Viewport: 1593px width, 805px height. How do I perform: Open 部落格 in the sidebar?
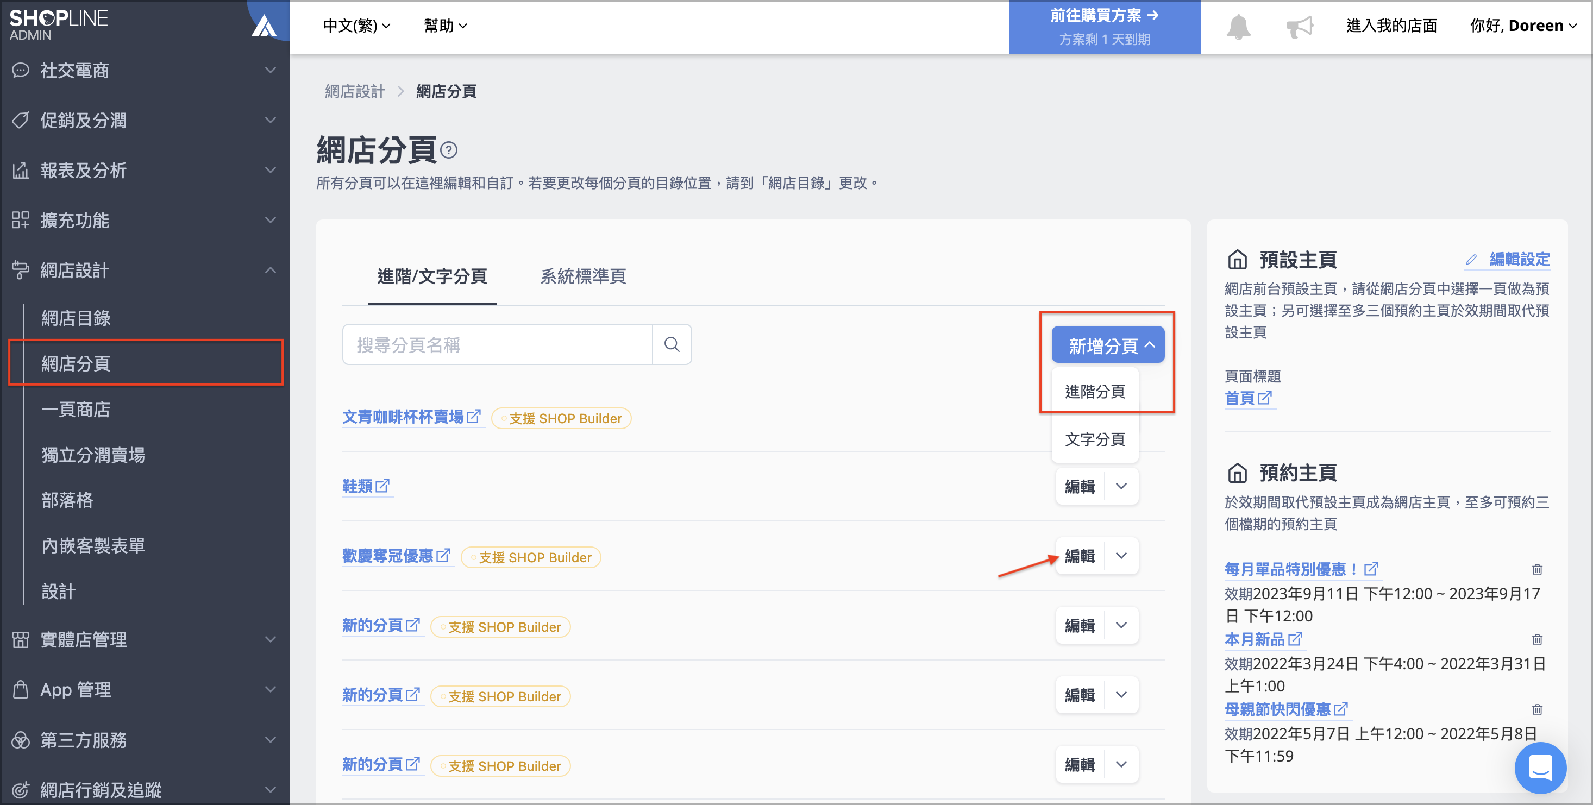pos(67,500)
